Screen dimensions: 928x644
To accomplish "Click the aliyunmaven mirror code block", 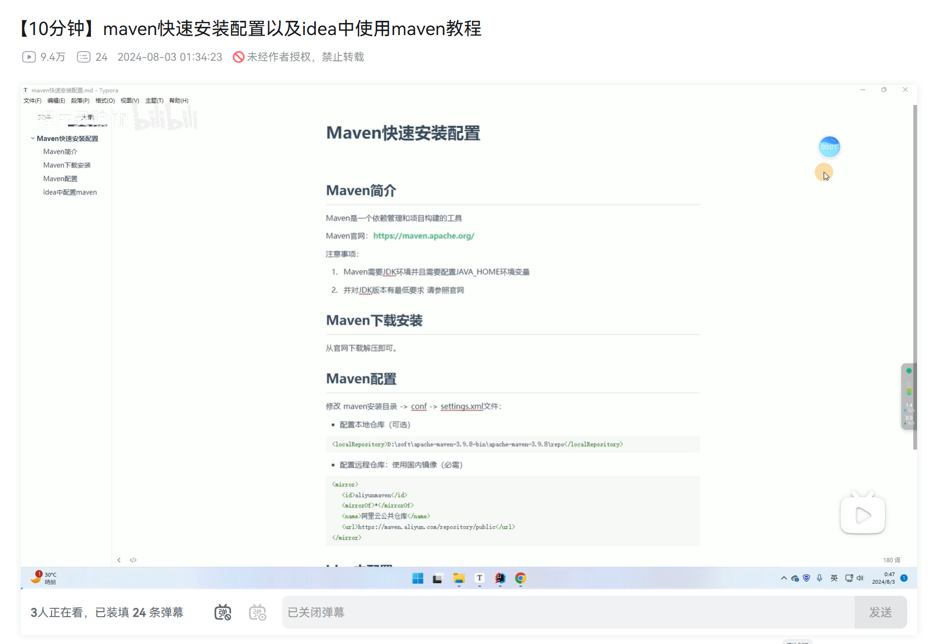I will [x=512, y=511].
